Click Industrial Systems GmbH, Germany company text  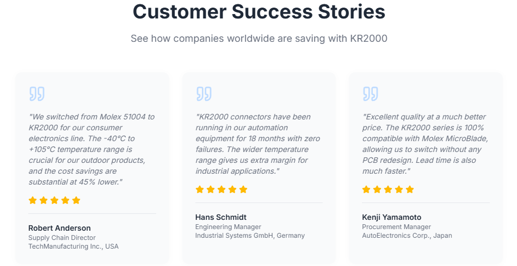(250, 236)
